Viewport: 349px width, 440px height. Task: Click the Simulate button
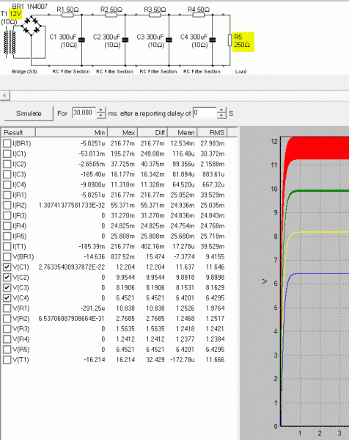tap(29, 113)
